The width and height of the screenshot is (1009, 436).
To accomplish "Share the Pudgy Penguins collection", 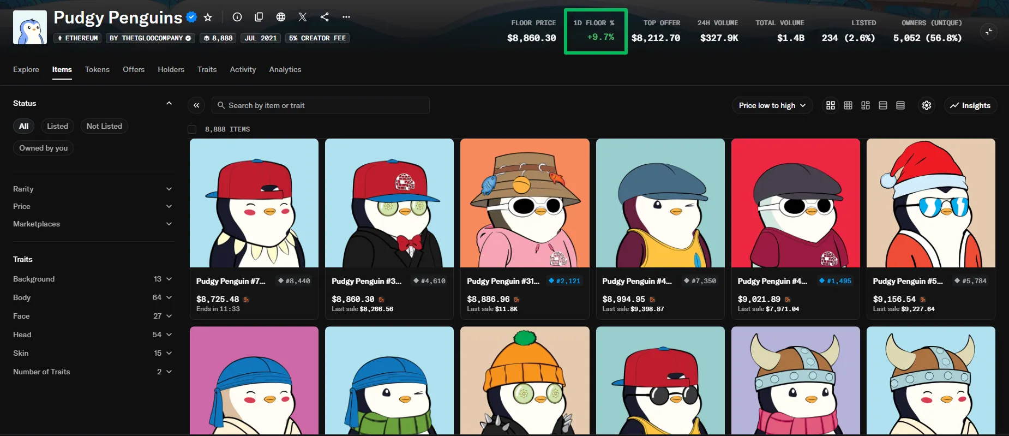I will [x=325, y=17].
